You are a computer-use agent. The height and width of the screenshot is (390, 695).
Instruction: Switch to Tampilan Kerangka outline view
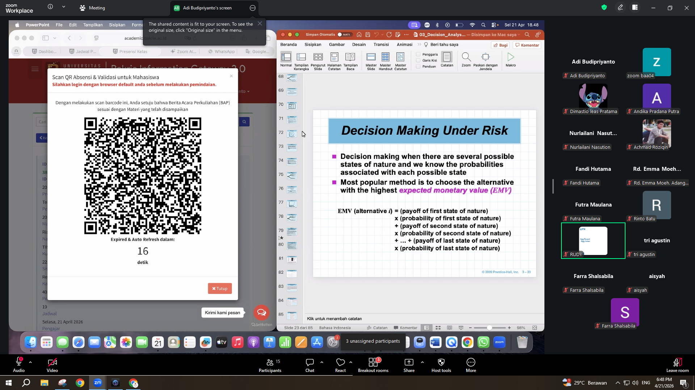tap(301, 61)
